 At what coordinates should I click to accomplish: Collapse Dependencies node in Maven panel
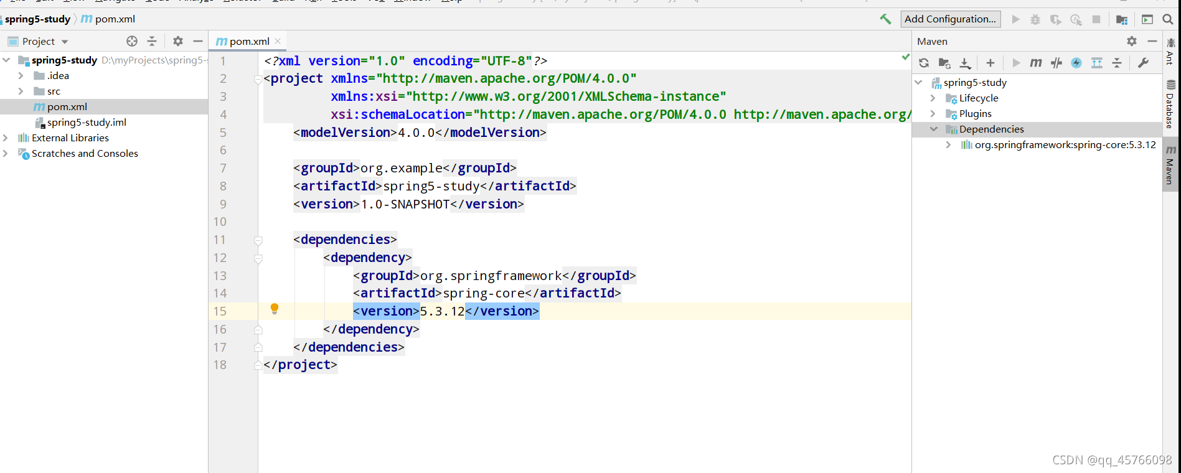pyautogui.click(x=934, y=129)
